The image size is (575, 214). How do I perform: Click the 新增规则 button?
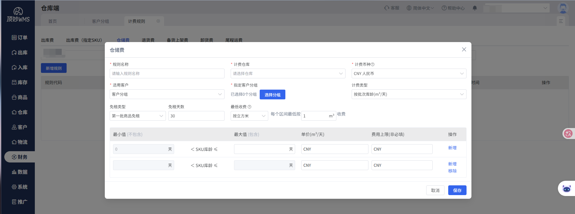(54, 68)
